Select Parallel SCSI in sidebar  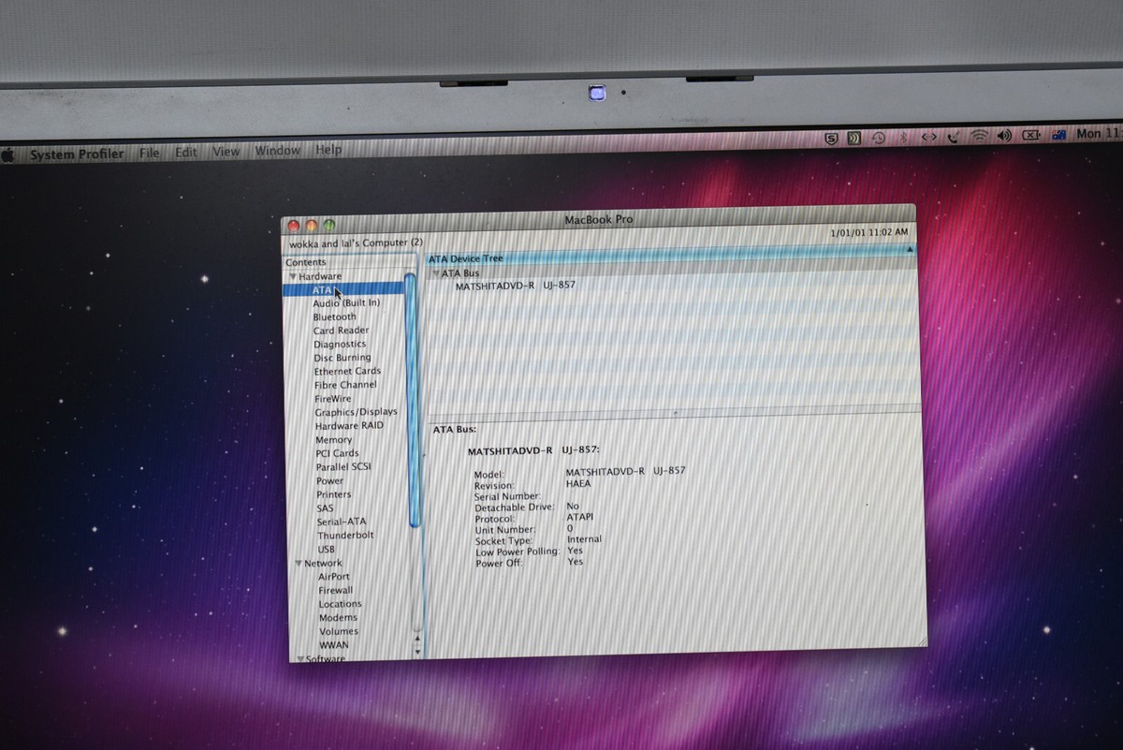coord(344,467)
